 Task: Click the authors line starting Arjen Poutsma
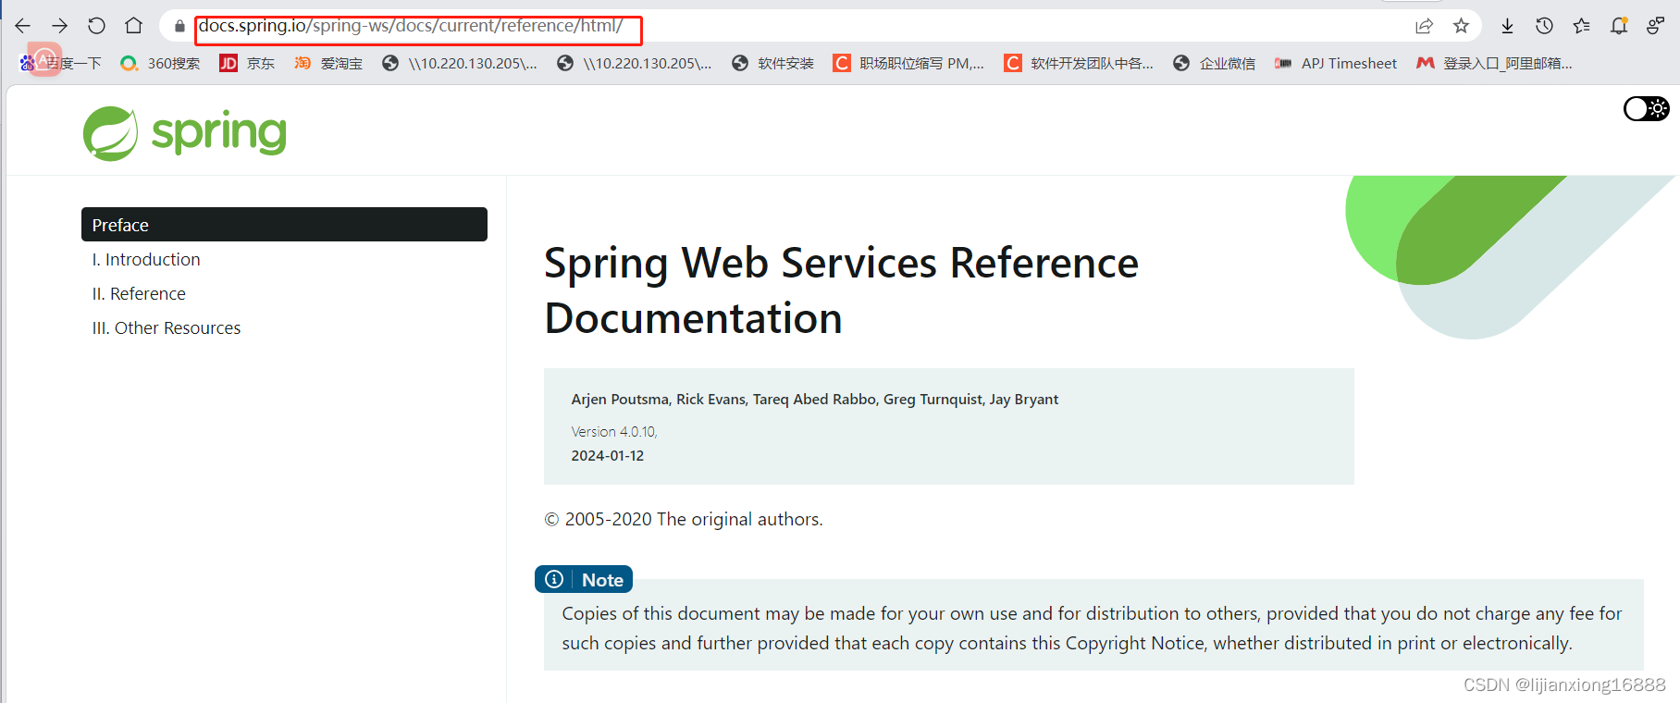[x=815, y=400]
